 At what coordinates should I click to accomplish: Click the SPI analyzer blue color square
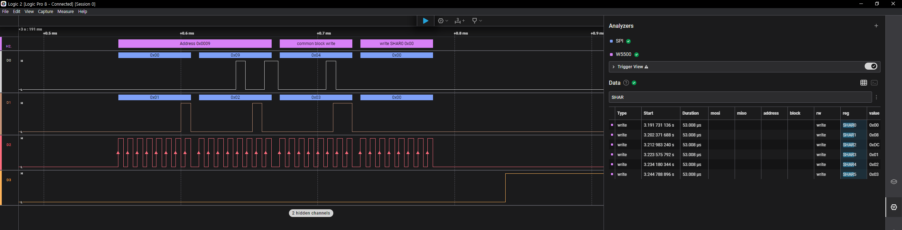(611, 41)
